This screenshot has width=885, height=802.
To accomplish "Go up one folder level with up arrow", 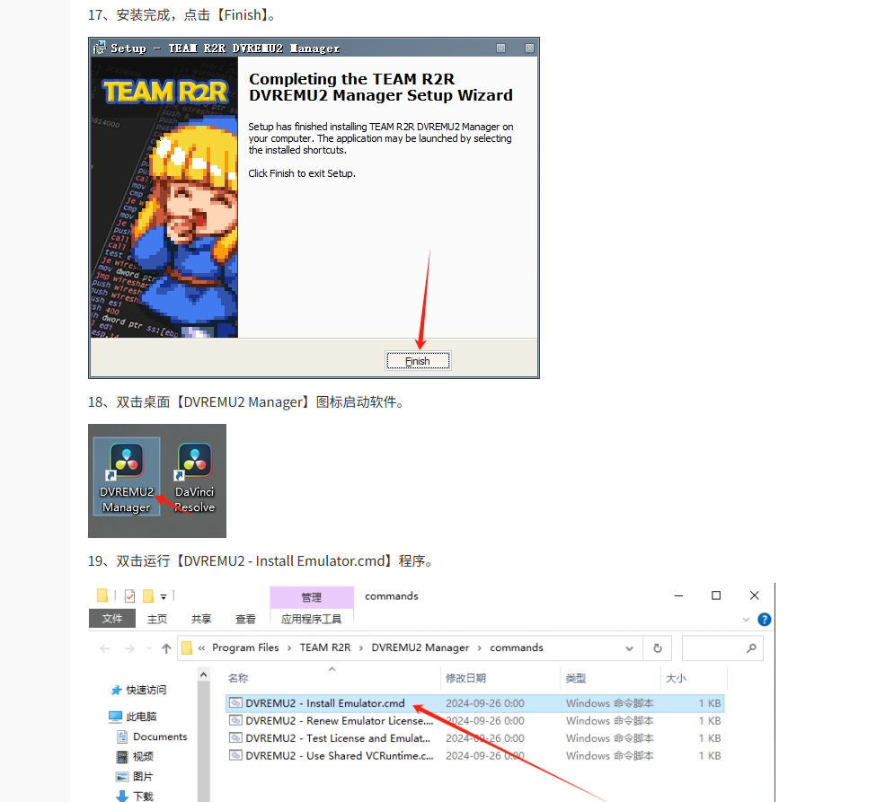I will point(166,648).
